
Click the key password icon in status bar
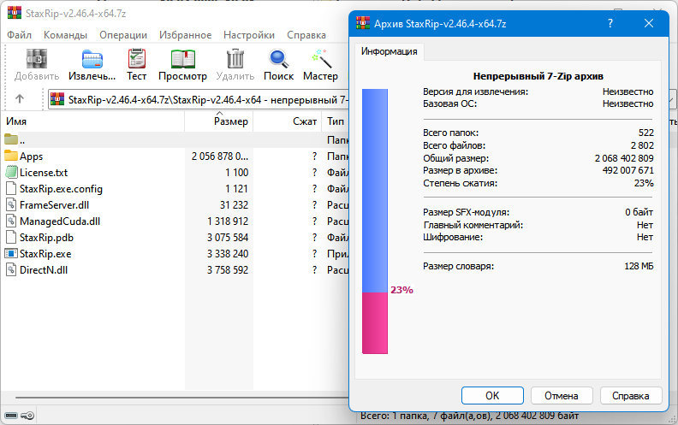coord(27,416)
